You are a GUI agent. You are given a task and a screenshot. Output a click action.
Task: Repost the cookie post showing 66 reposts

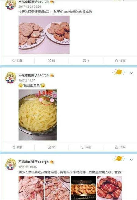click(51, 60)
